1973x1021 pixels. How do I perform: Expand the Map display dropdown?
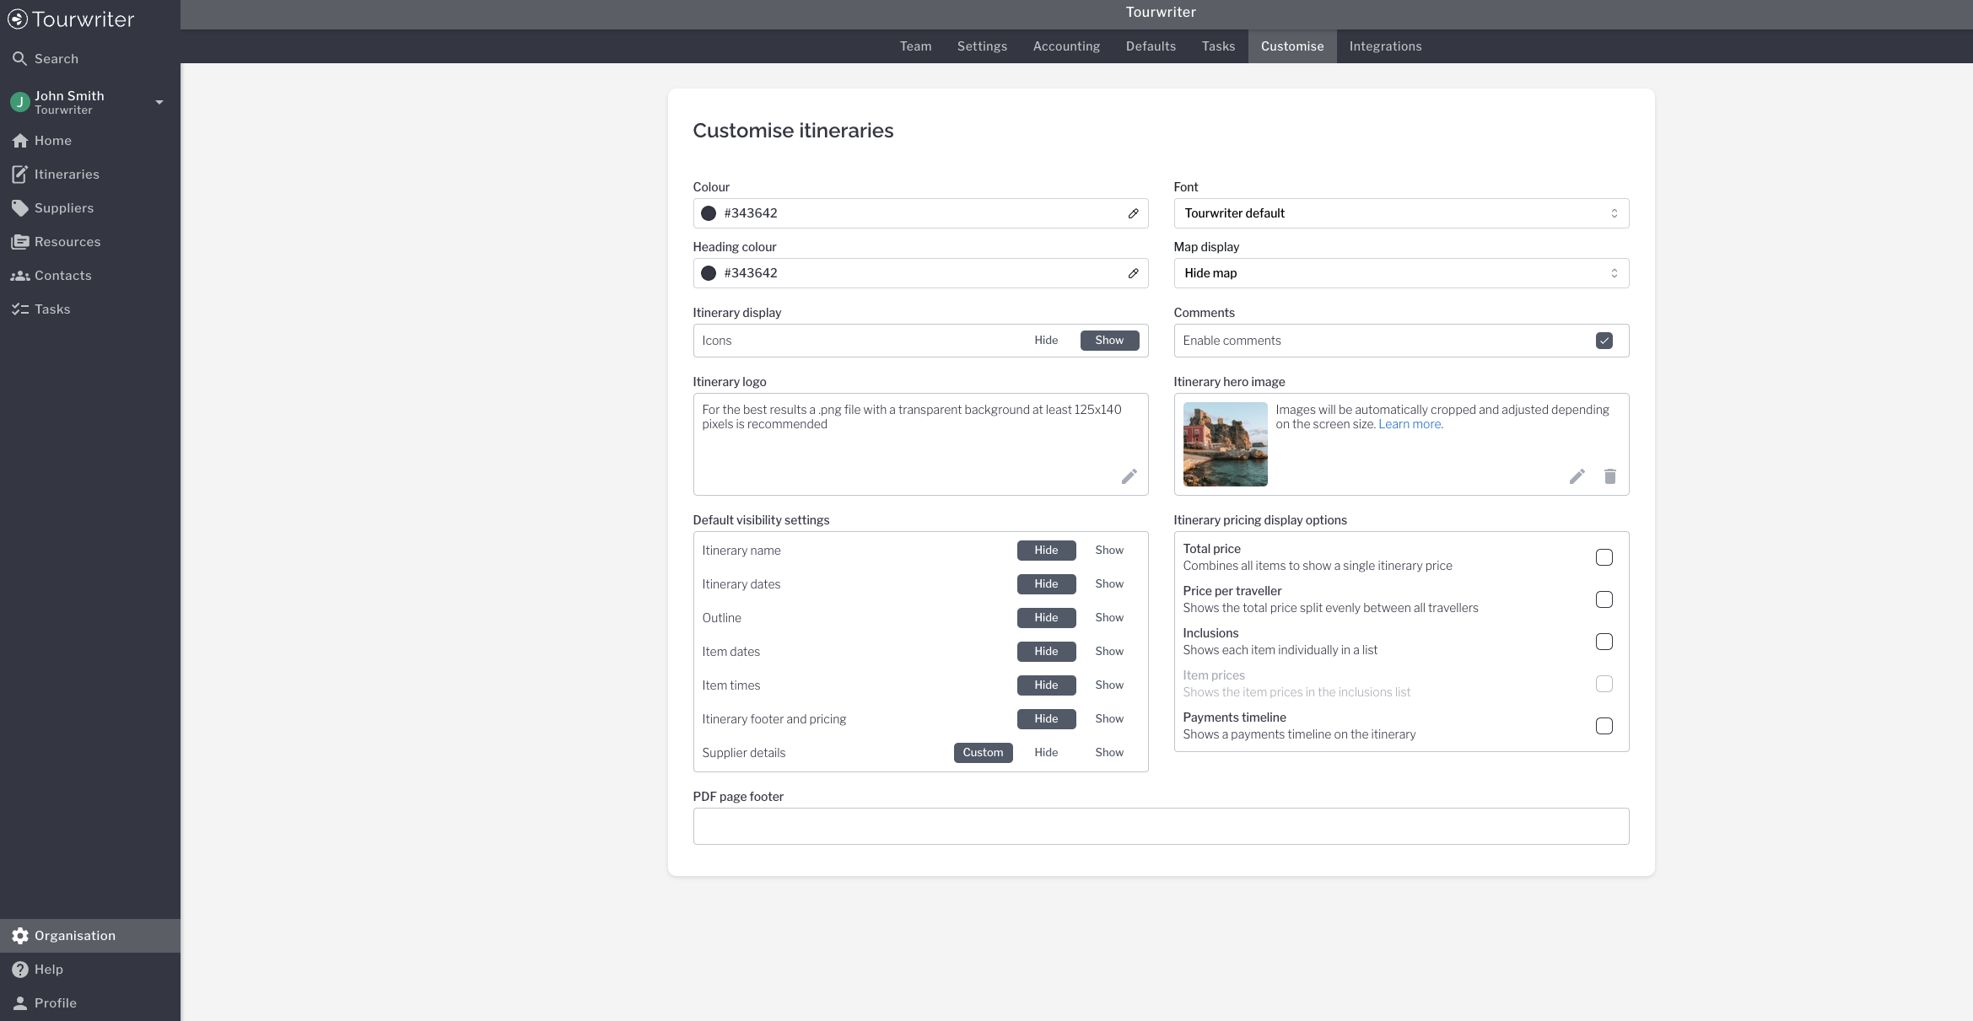pyautogui.click(x=1400, y=273)
